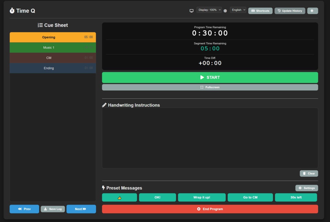
Task: Click the lightning bolt Preset Messages icon
Action: pyautogui.click(x=103, y=188)
